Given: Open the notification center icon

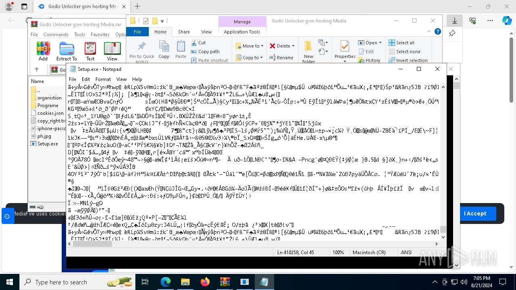Looking at the screenshot, I should (x=502, y=282).
